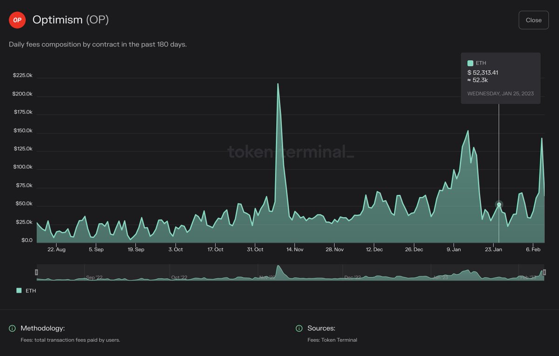The width and height of the screenshot is (559, 356).
Task: Click the 'Fees: Token Terminal' source text
Action: (x=332, y=340)
